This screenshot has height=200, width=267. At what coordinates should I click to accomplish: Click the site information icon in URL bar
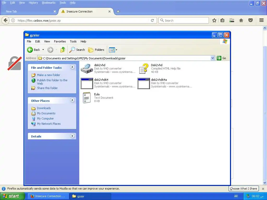pos(13,20)
